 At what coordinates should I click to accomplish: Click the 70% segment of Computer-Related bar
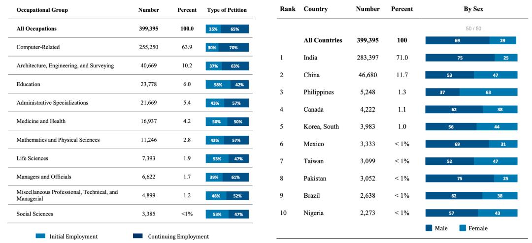tap(233, 48)
